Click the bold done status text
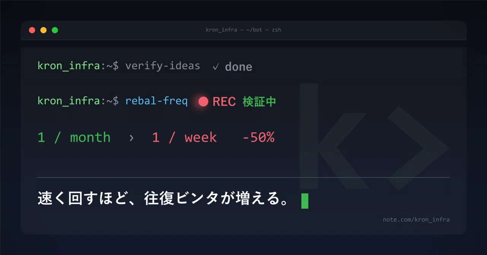This screenshot has width=487, height=255. tap(239, 67)
